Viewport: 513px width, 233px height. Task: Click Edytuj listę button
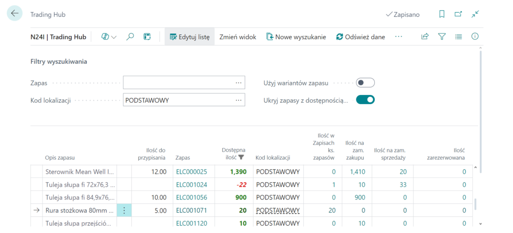(x=189, y=37)
